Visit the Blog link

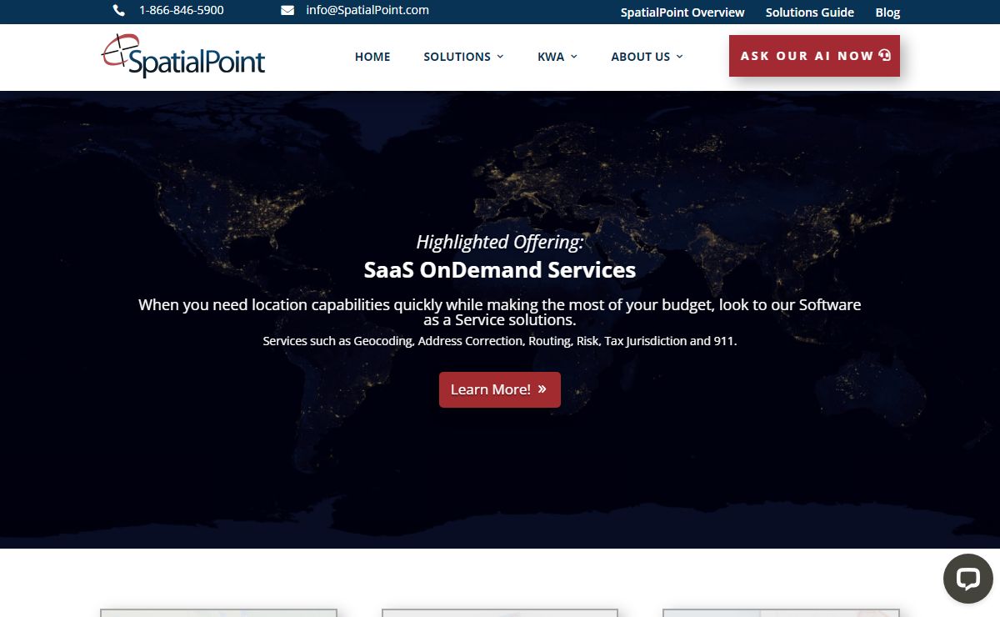pos(887,13)
